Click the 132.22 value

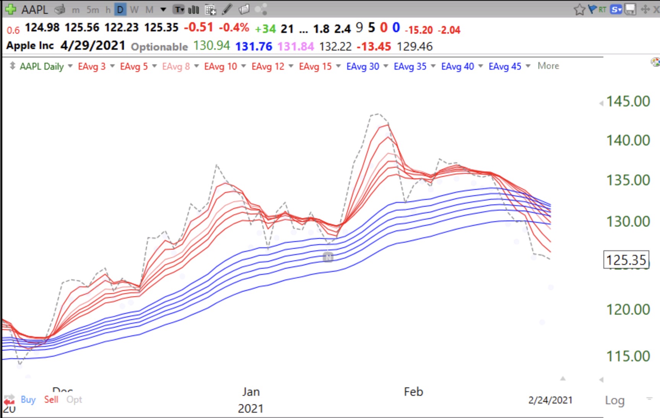335,46
